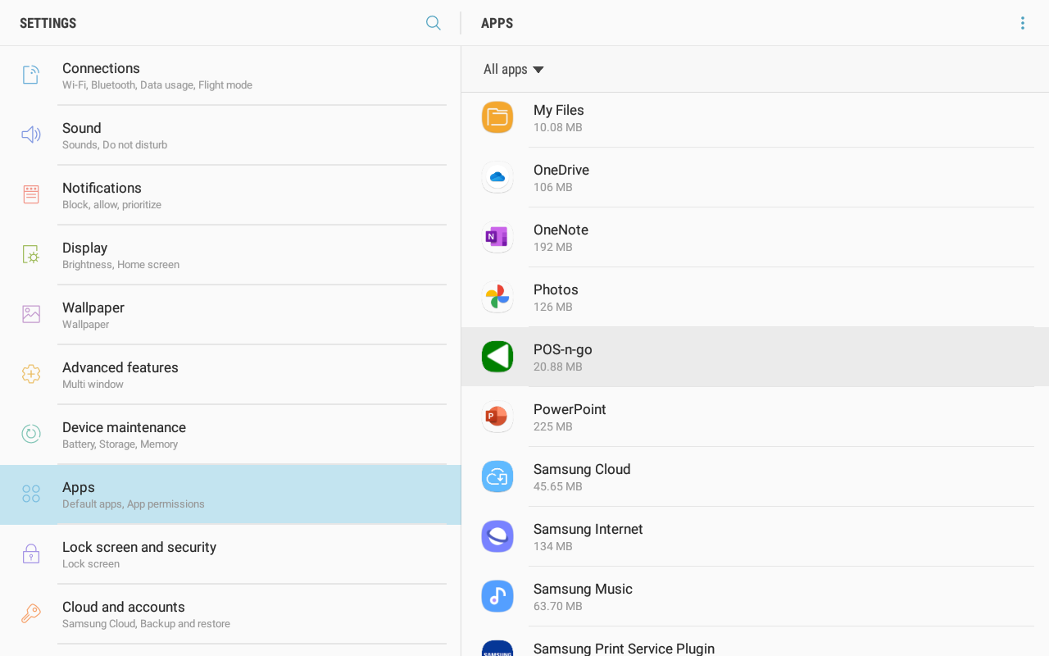The image size is (1049, 656).
Task: Click the Google Photos pinwheel icon
Action: click(x=497, y=297)
